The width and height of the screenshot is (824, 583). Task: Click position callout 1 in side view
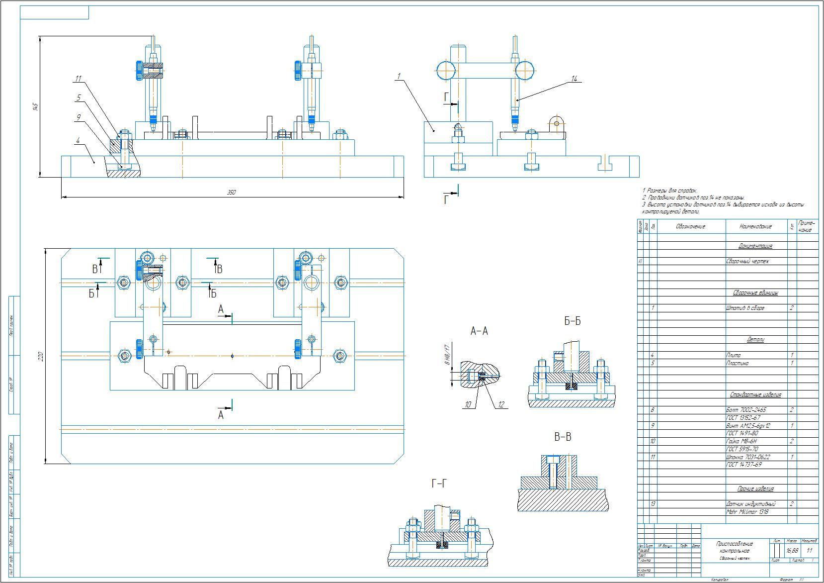coord(399,76)
